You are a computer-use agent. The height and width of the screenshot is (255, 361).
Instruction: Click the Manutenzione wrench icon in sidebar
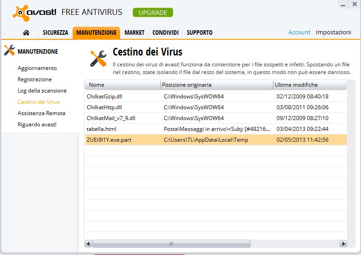(9, 50)
